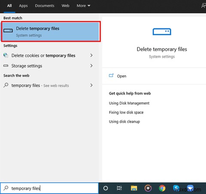Open Task View in the taskbar
Viewport: 206px width, 194px height.
click(119, 188)
